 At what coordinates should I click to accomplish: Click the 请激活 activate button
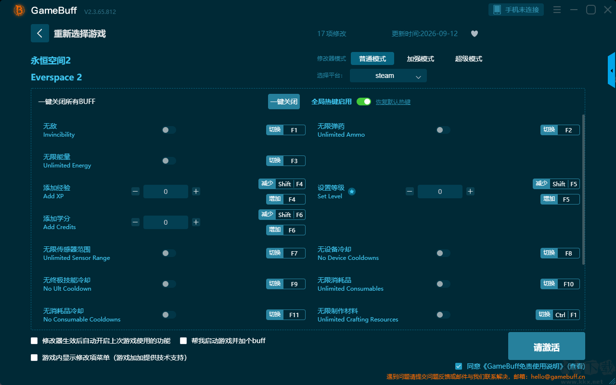tap(547, 346)
